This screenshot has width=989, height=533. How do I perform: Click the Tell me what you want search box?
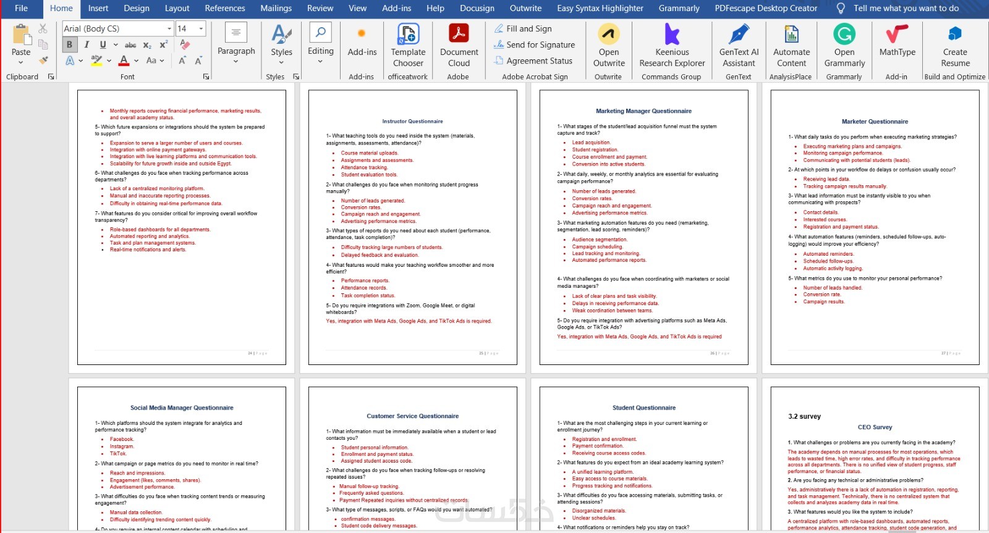tap(906, 8)
